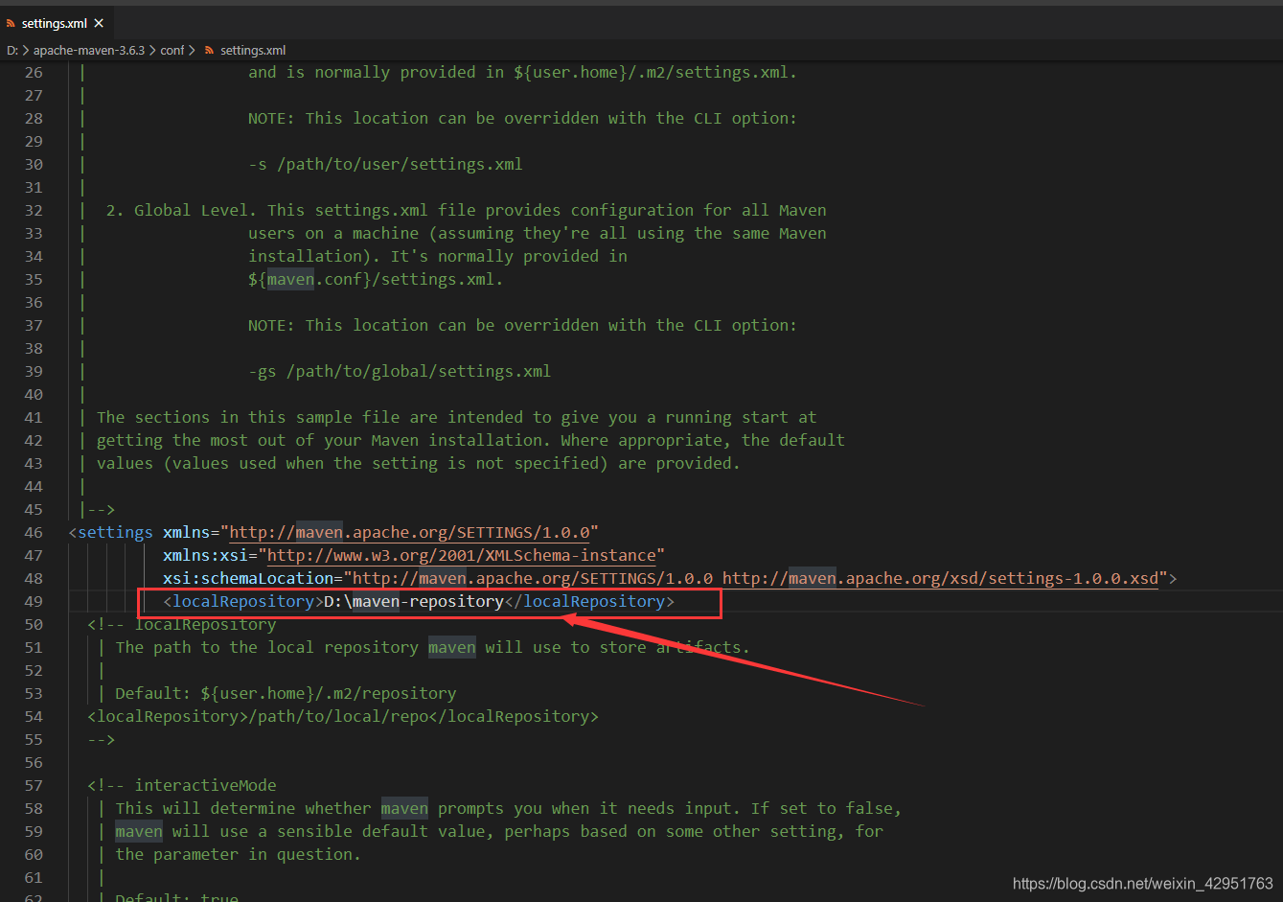This screenshot has width=1283, height=902.
Task: Click the '2. Global Level.' comment text
Action: 181,210
